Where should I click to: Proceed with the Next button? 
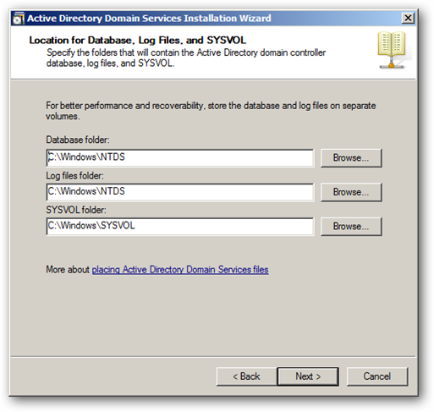(308, 376)
